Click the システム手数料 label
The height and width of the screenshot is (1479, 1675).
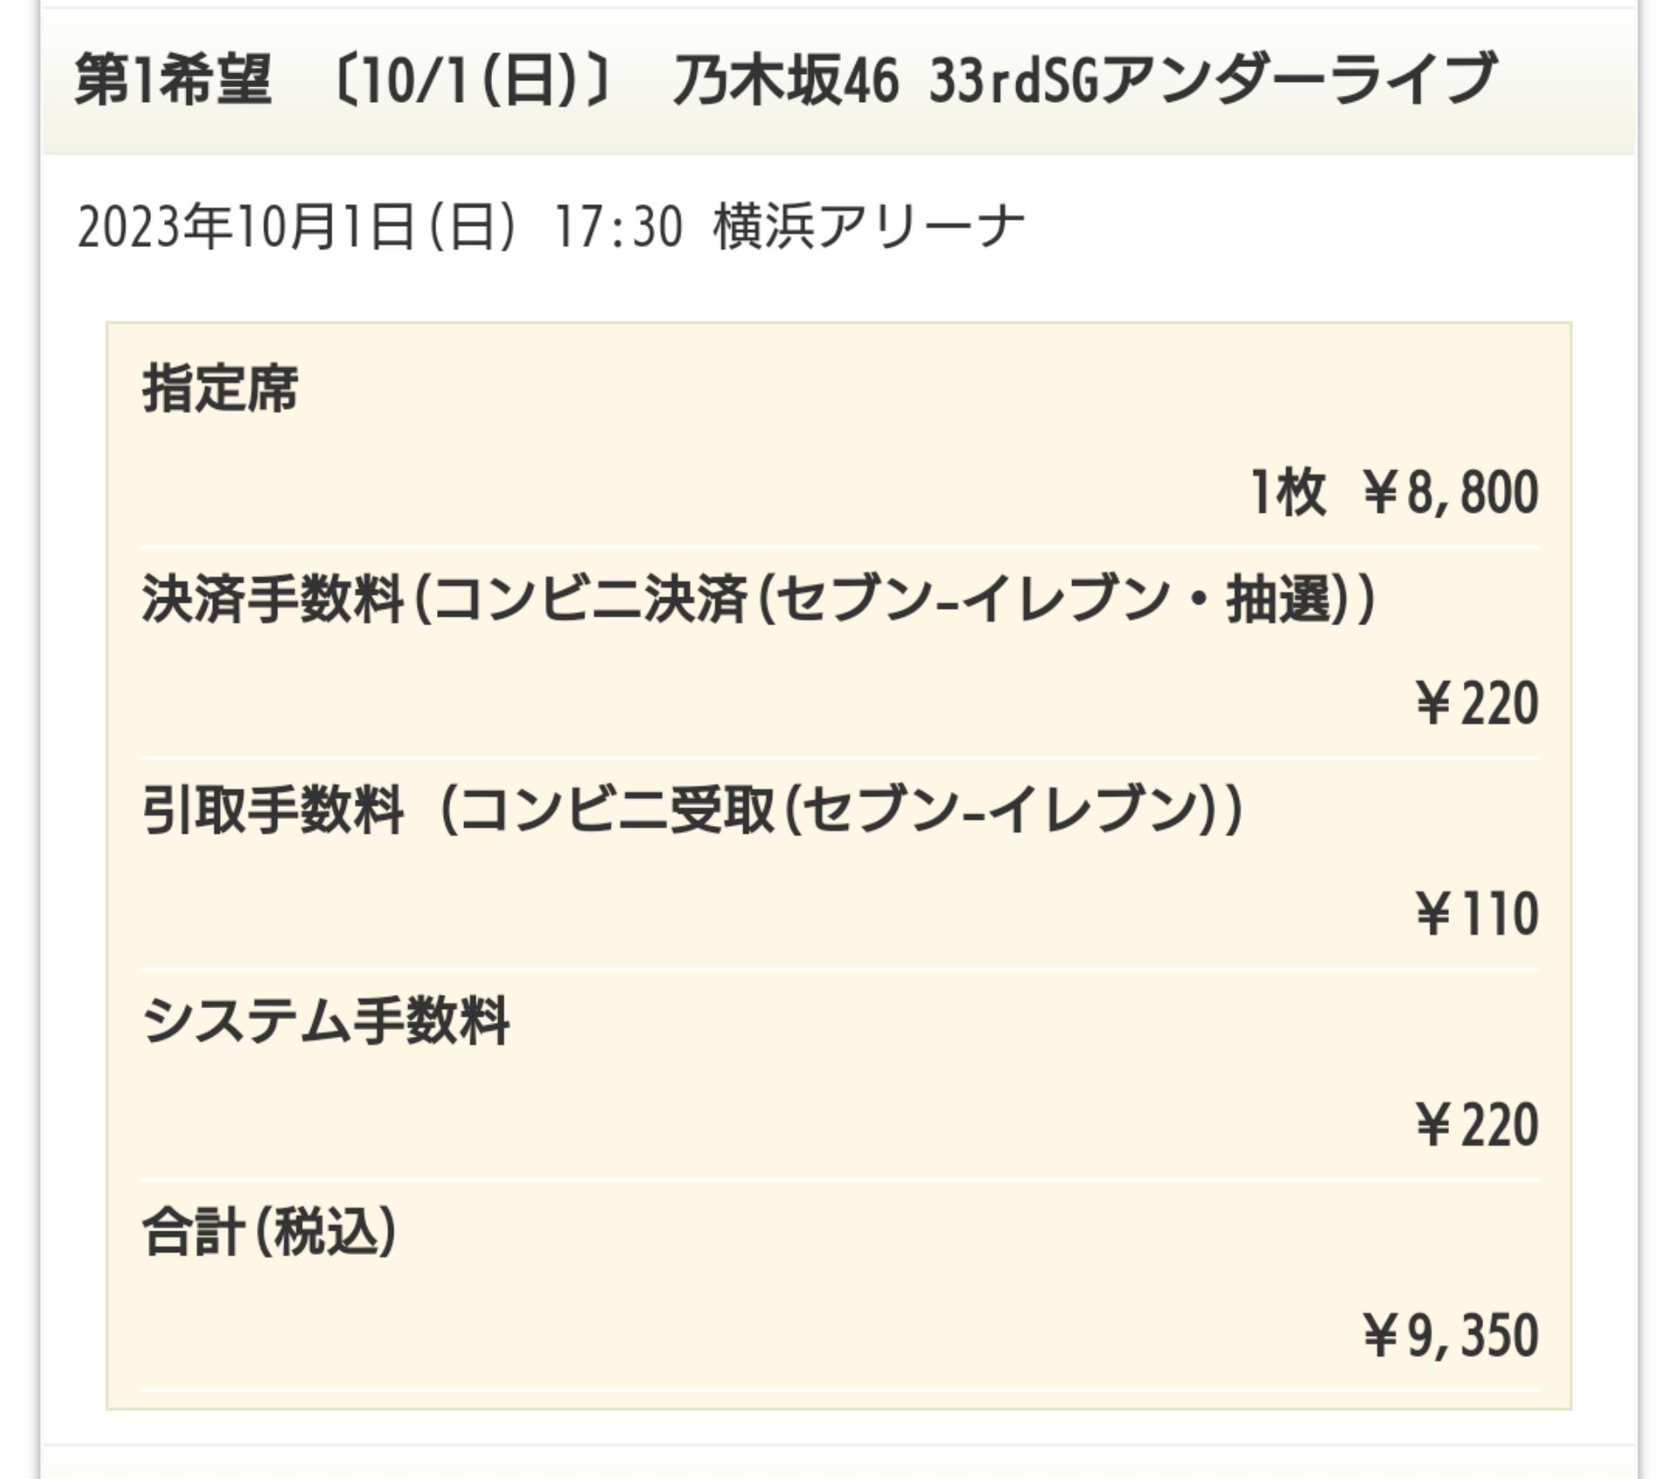click(x=325, y=1021)
